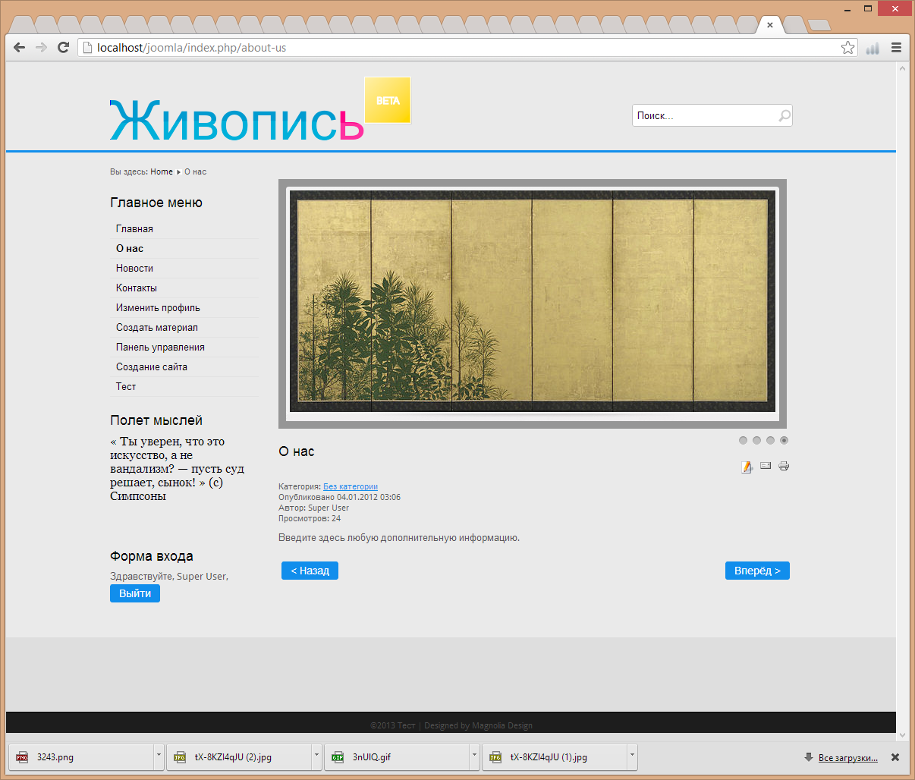915x780 pixels.
Task: Open downloaded file 3nUIQ.gif
Action: 397,757
